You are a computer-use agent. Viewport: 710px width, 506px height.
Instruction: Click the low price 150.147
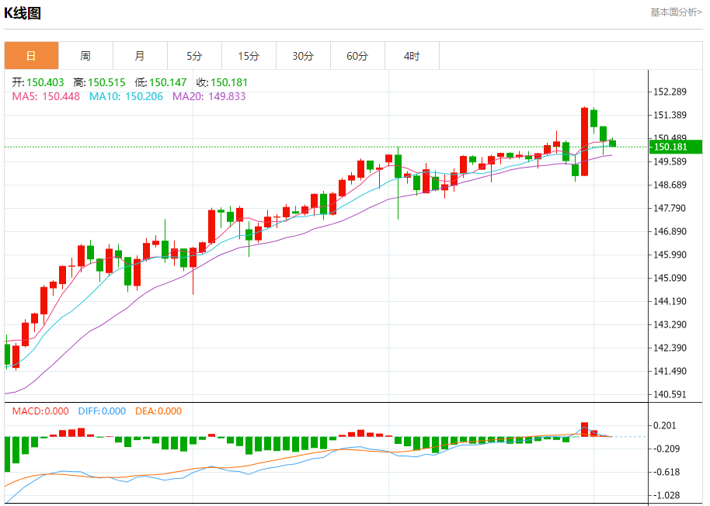point(168,82)
